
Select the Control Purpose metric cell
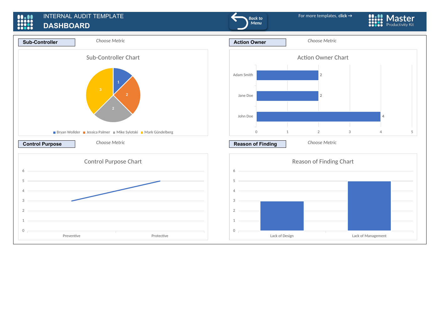[x=47, y=144]
